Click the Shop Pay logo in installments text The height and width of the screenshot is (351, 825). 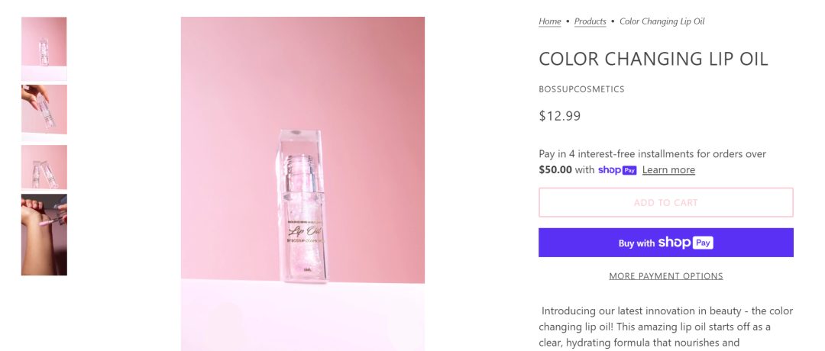(617, 170)
